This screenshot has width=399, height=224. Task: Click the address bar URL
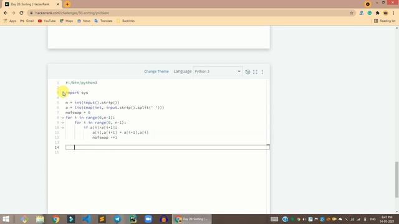tap(72, 13)
